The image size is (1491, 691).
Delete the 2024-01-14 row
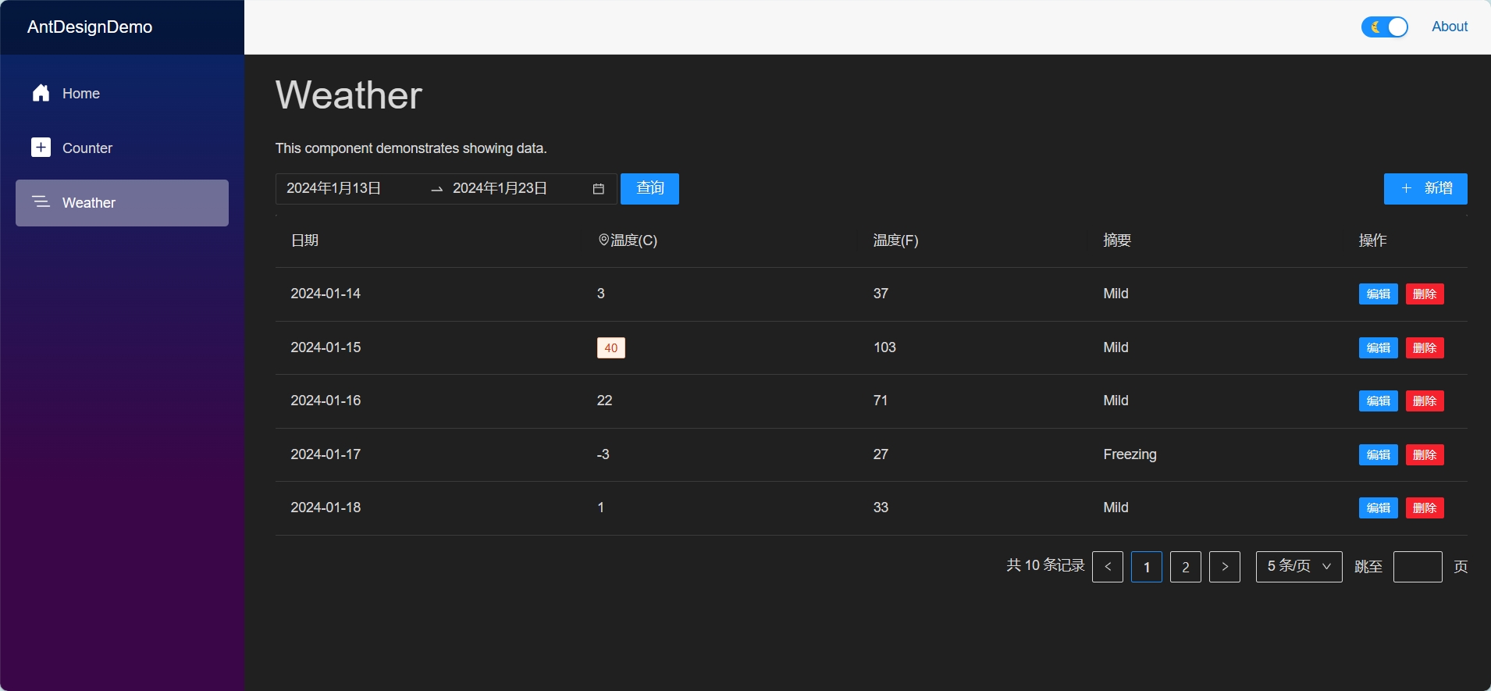(x=1425, y=294)
